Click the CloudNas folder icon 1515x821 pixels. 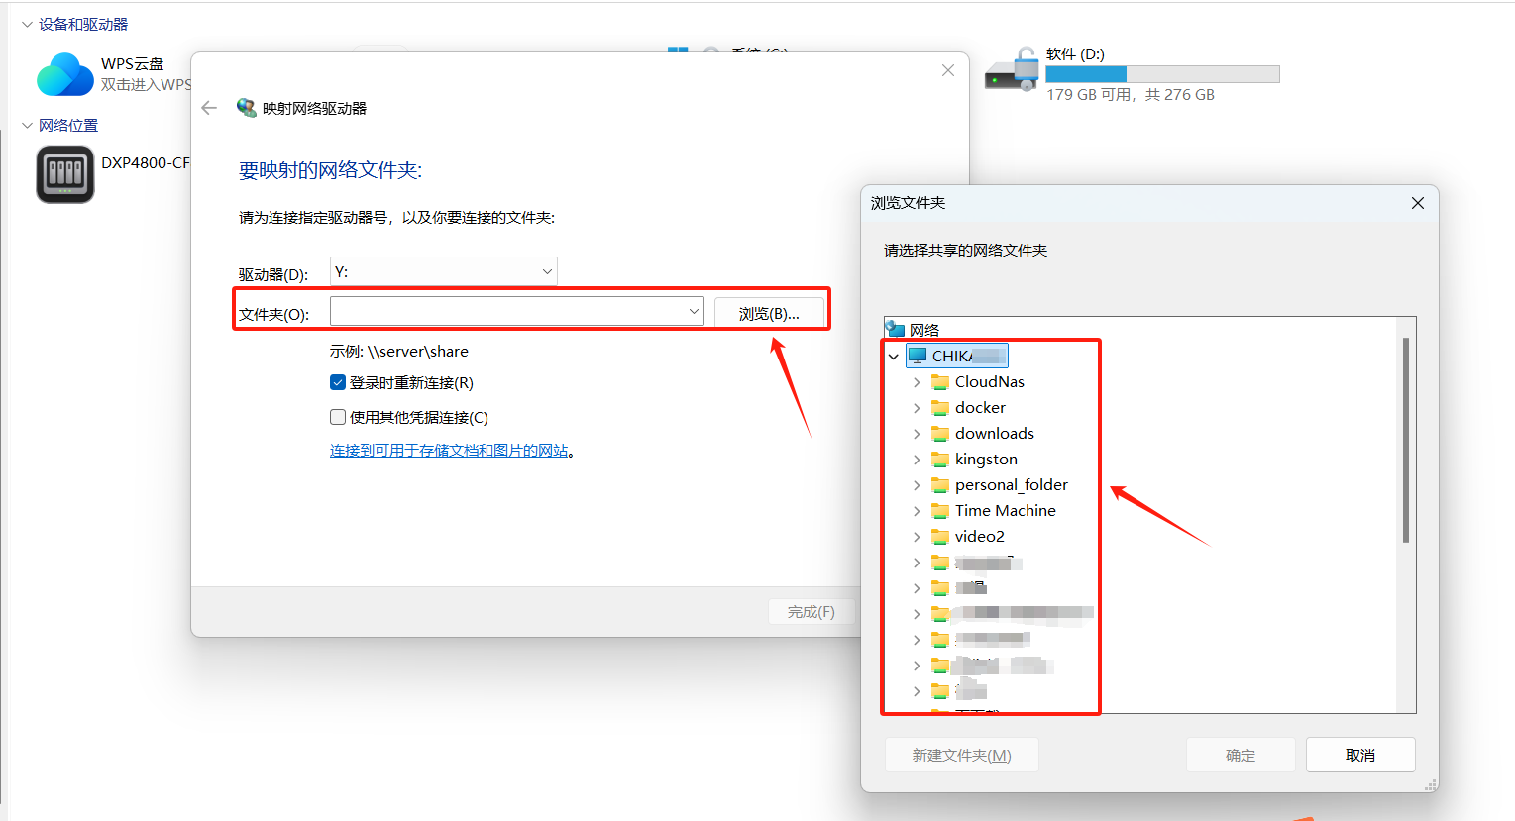point(940,382)
